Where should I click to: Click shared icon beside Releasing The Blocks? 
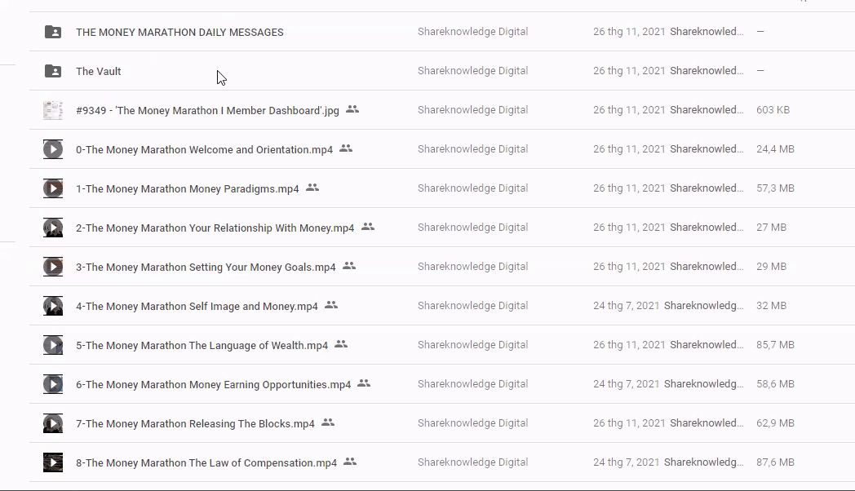point(328,422)
